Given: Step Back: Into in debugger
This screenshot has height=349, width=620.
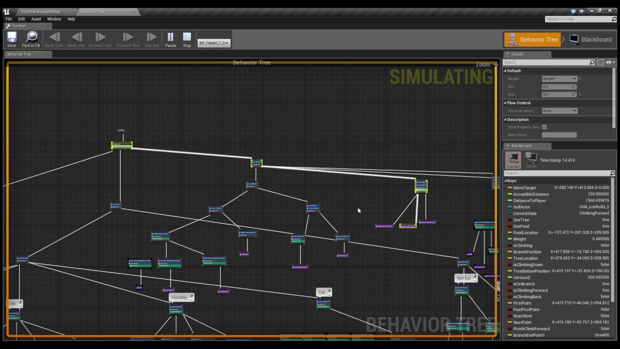Looking at the screenshot, I should pos(76,39).
